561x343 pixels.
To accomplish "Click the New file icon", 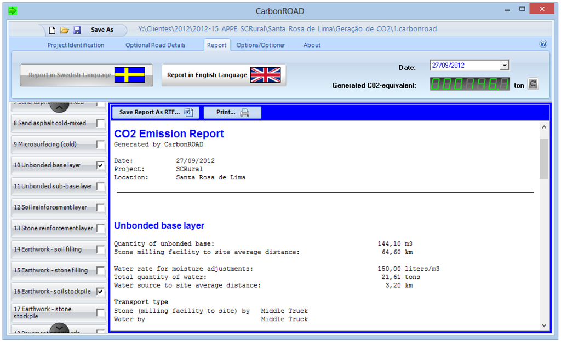I will (x=53, y=30).
